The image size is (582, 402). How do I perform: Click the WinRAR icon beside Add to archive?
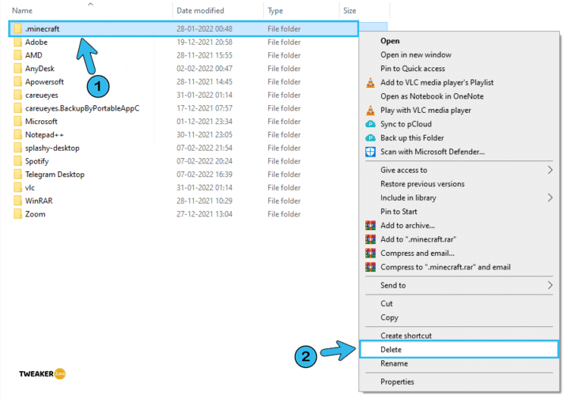[x=371, y=226]
